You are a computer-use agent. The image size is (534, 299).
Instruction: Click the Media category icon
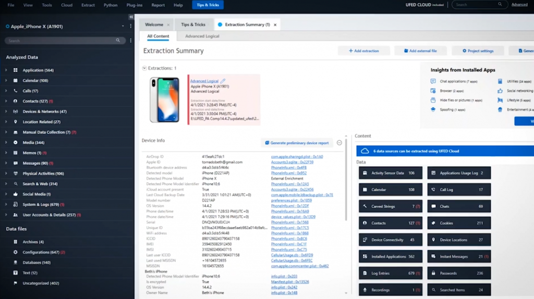pos(15,143)
